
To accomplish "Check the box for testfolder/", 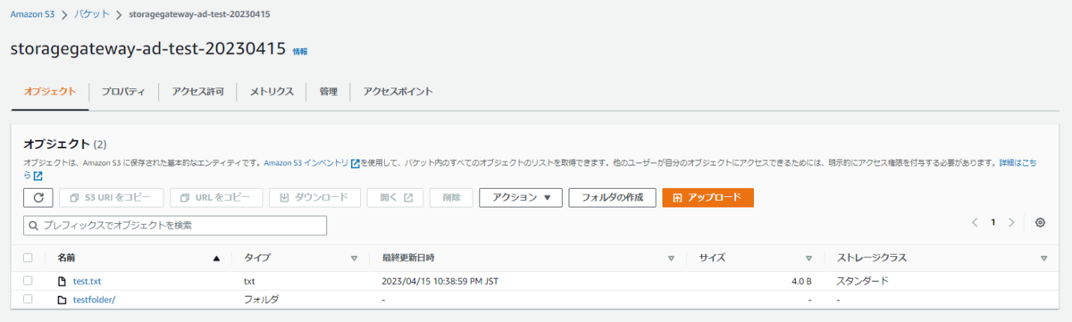I will 29,300.
